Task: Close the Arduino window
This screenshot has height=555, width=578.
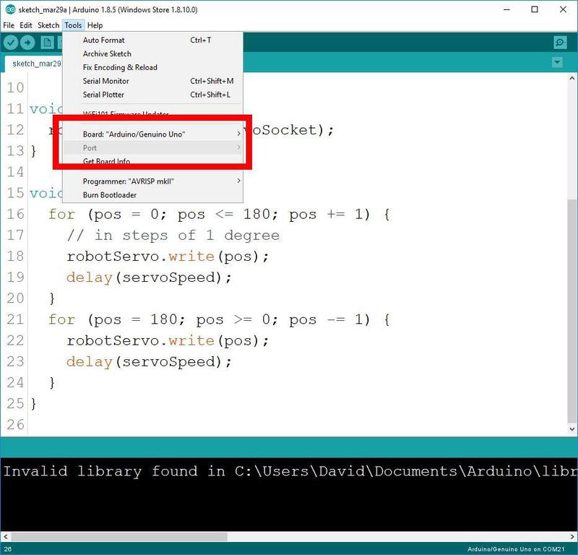Action: [x=563, y=9]
